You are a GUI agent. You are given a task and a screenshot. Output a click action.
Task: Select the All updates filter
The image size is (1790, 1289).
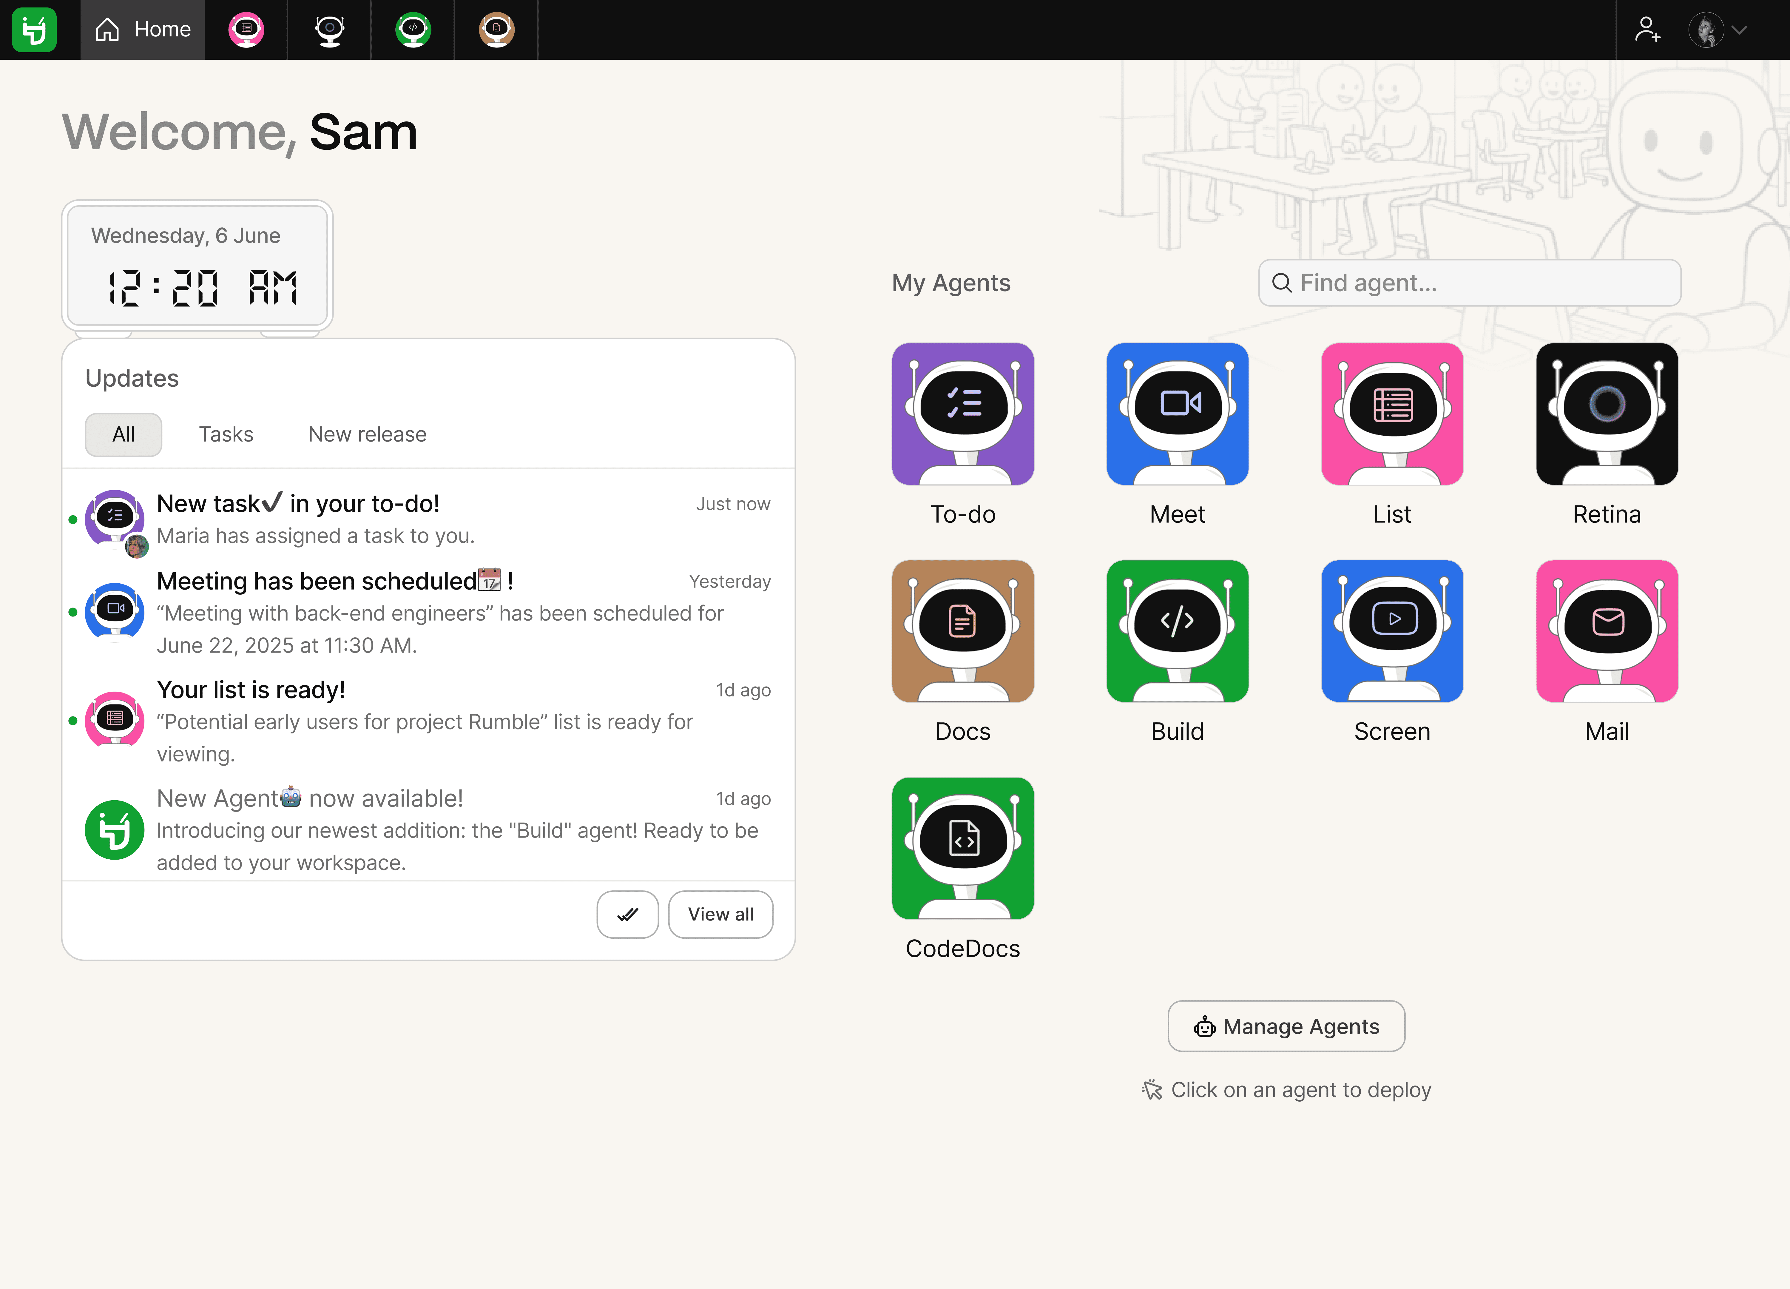click(123, 434)
